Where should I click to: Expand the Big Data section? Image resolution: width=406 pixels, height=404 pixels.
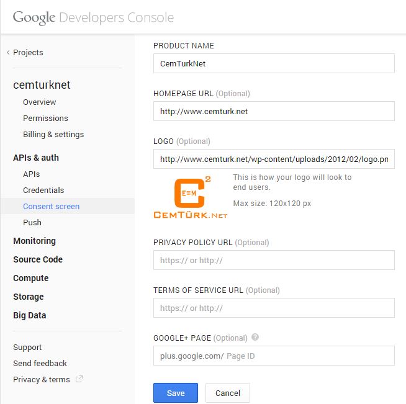tap(30, 315)
